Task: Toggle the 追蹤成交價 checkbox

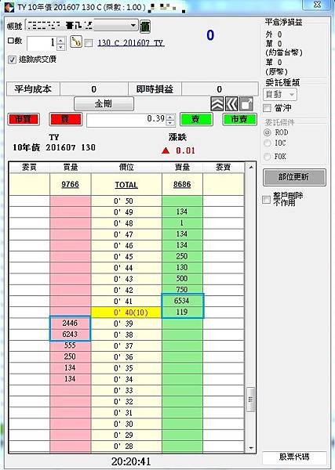Action: coord(12,60)
